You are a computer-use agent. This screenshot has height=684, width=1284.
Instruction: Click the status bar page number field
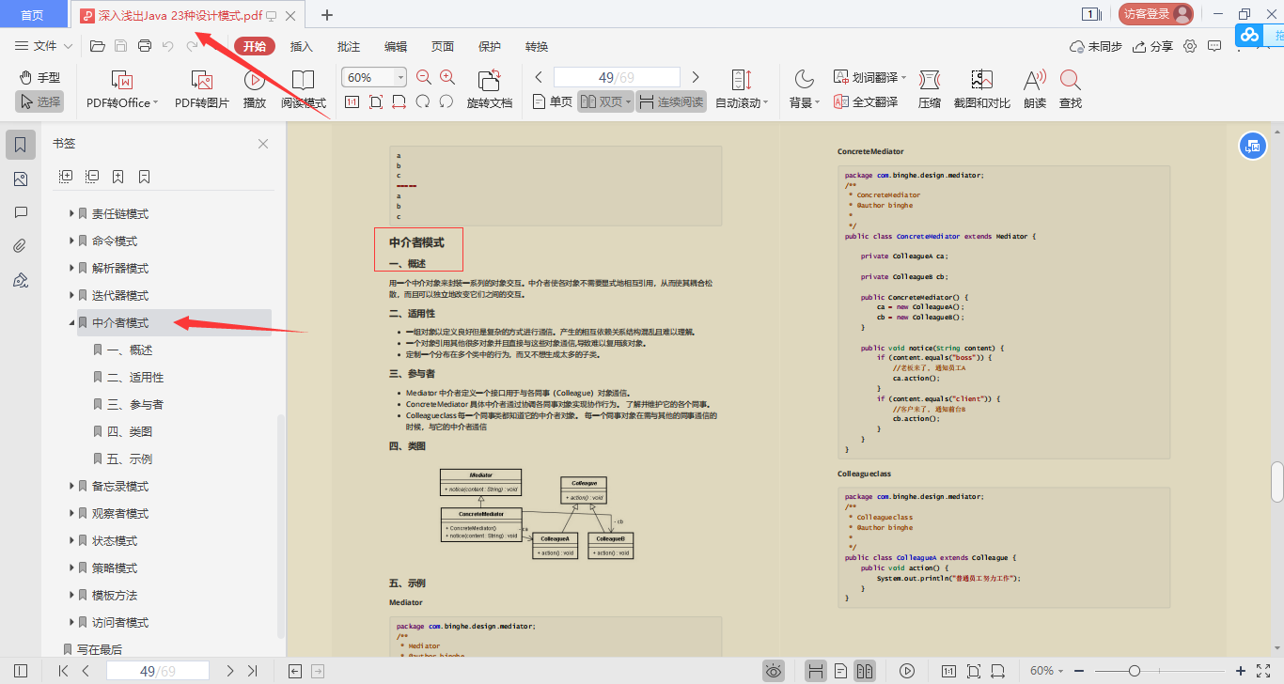point(158,671)
